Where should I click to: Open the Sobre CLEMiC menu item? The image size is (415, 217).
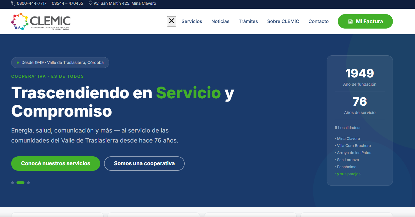click(x=283, y=21)
